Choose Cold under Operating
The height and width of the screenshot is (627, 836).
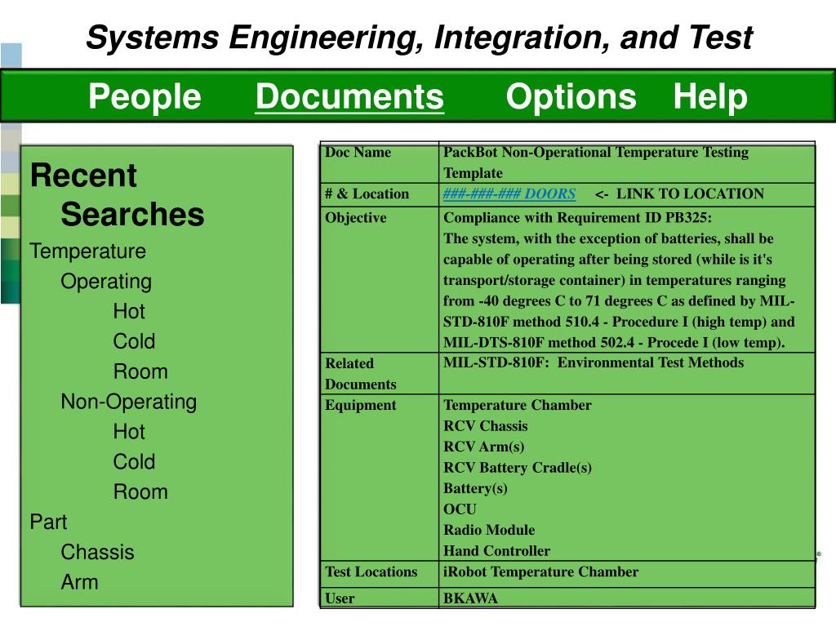tap(134, 341)
